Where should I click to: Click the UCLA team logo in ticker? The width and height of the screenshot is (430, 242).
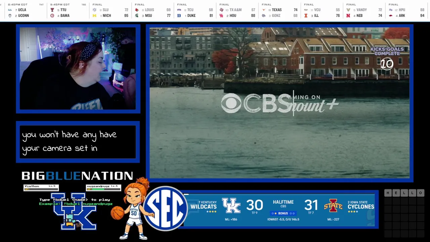10,10
